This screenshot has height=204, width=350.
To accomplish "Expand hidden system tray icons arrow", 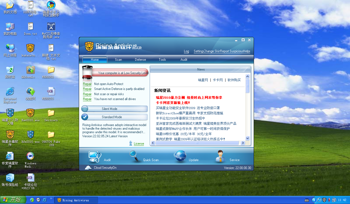I will [x=314, y=200].
